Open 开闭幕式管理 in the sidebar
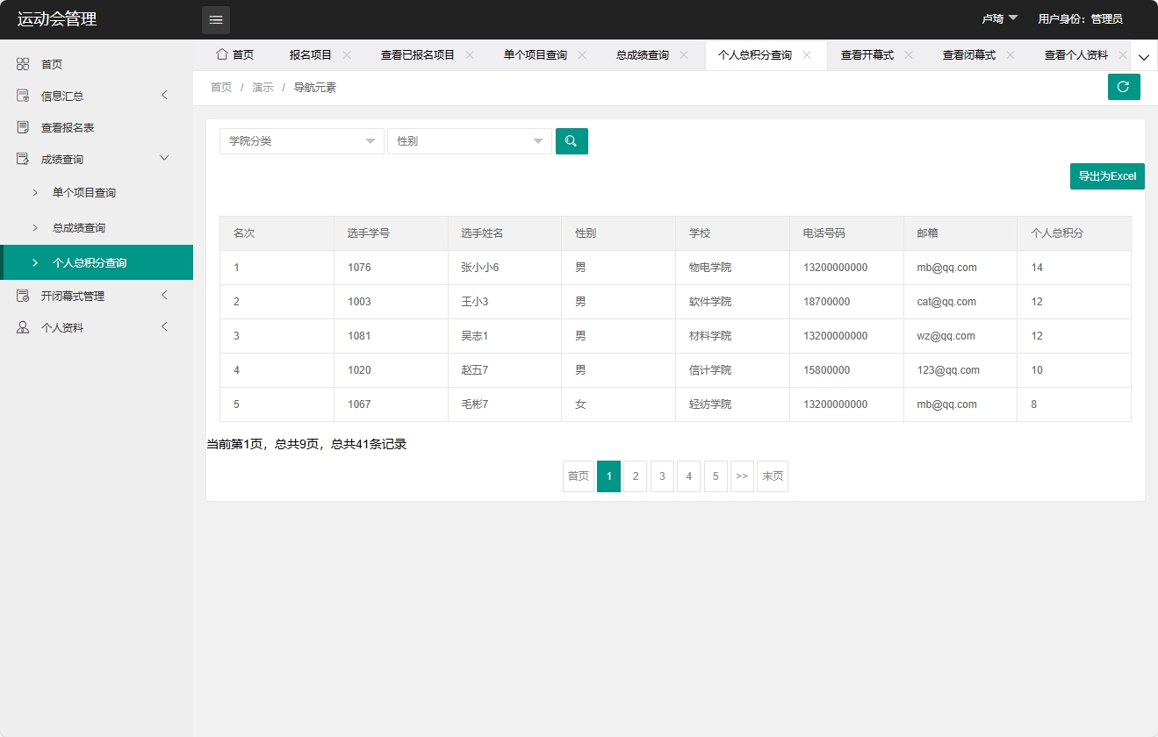This screenshot has height=737, width=1158. tap(68, 296)
